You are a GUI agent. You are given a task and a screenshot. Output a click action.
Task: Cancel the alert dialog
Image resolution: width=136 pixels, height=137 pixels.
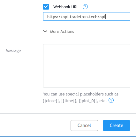84,126
